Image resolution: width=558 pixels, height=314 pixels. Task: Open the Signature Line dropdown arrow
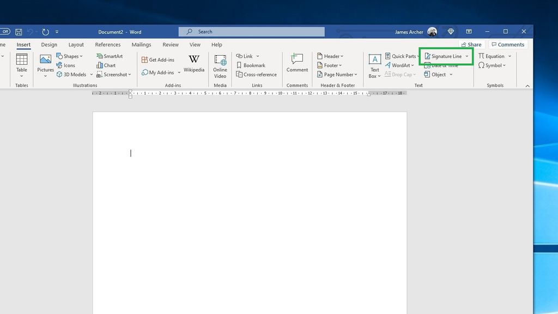pyautogui.click(x=467, y=56)
